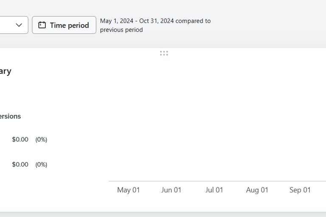Click the May 01 axis label
Viewport: 326px width, 217px height.
[x=129, y=190]
